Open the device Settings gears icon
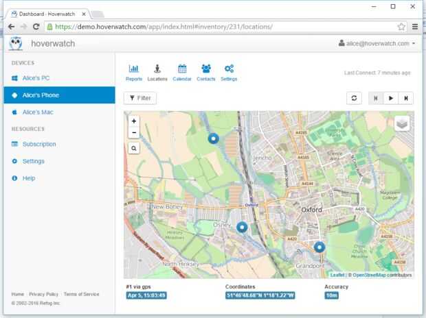This screenshot has width=426, height=318. 229,73
